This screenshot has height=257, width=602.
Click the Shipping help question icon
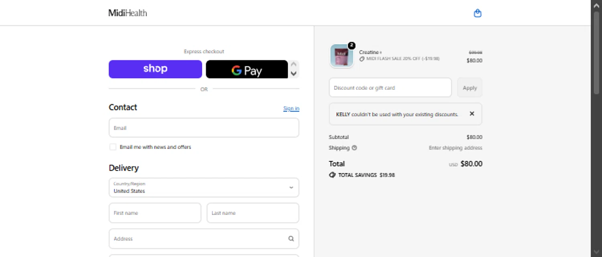[354, 148]
